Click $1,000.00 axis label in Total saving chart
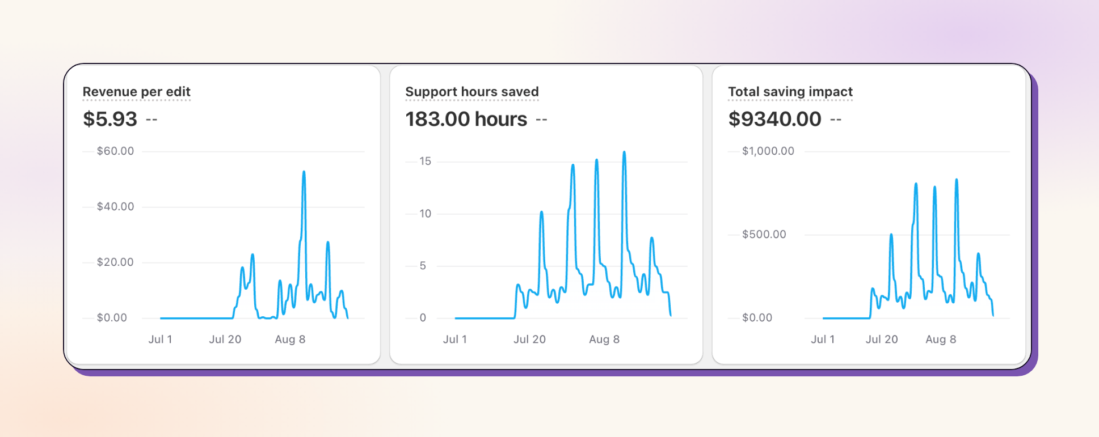Image resolution: width=1099 pixels, height=437 pixels. tap(768, 151)
